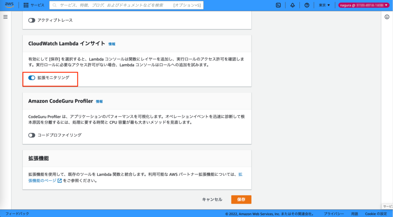Open 情報 link next to Amazon CodeGuru Profiler
The width and height of the screenshot is (393, 217).
[99, 102]
